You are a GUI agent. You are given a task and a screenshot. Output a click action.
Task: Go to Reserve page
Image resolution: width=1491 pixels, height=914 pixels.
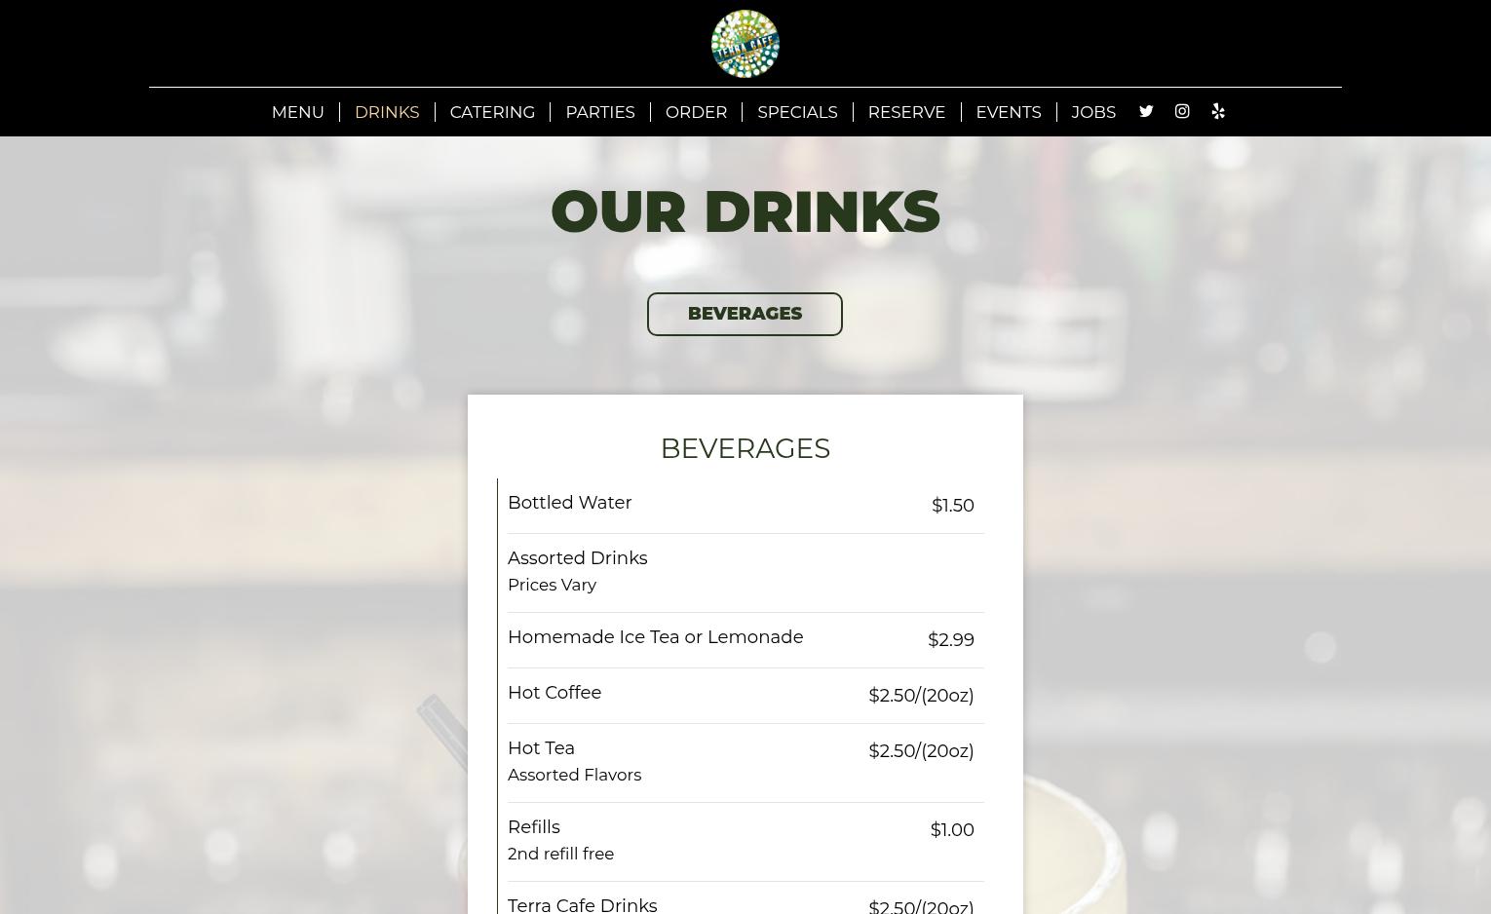[906, 112]
